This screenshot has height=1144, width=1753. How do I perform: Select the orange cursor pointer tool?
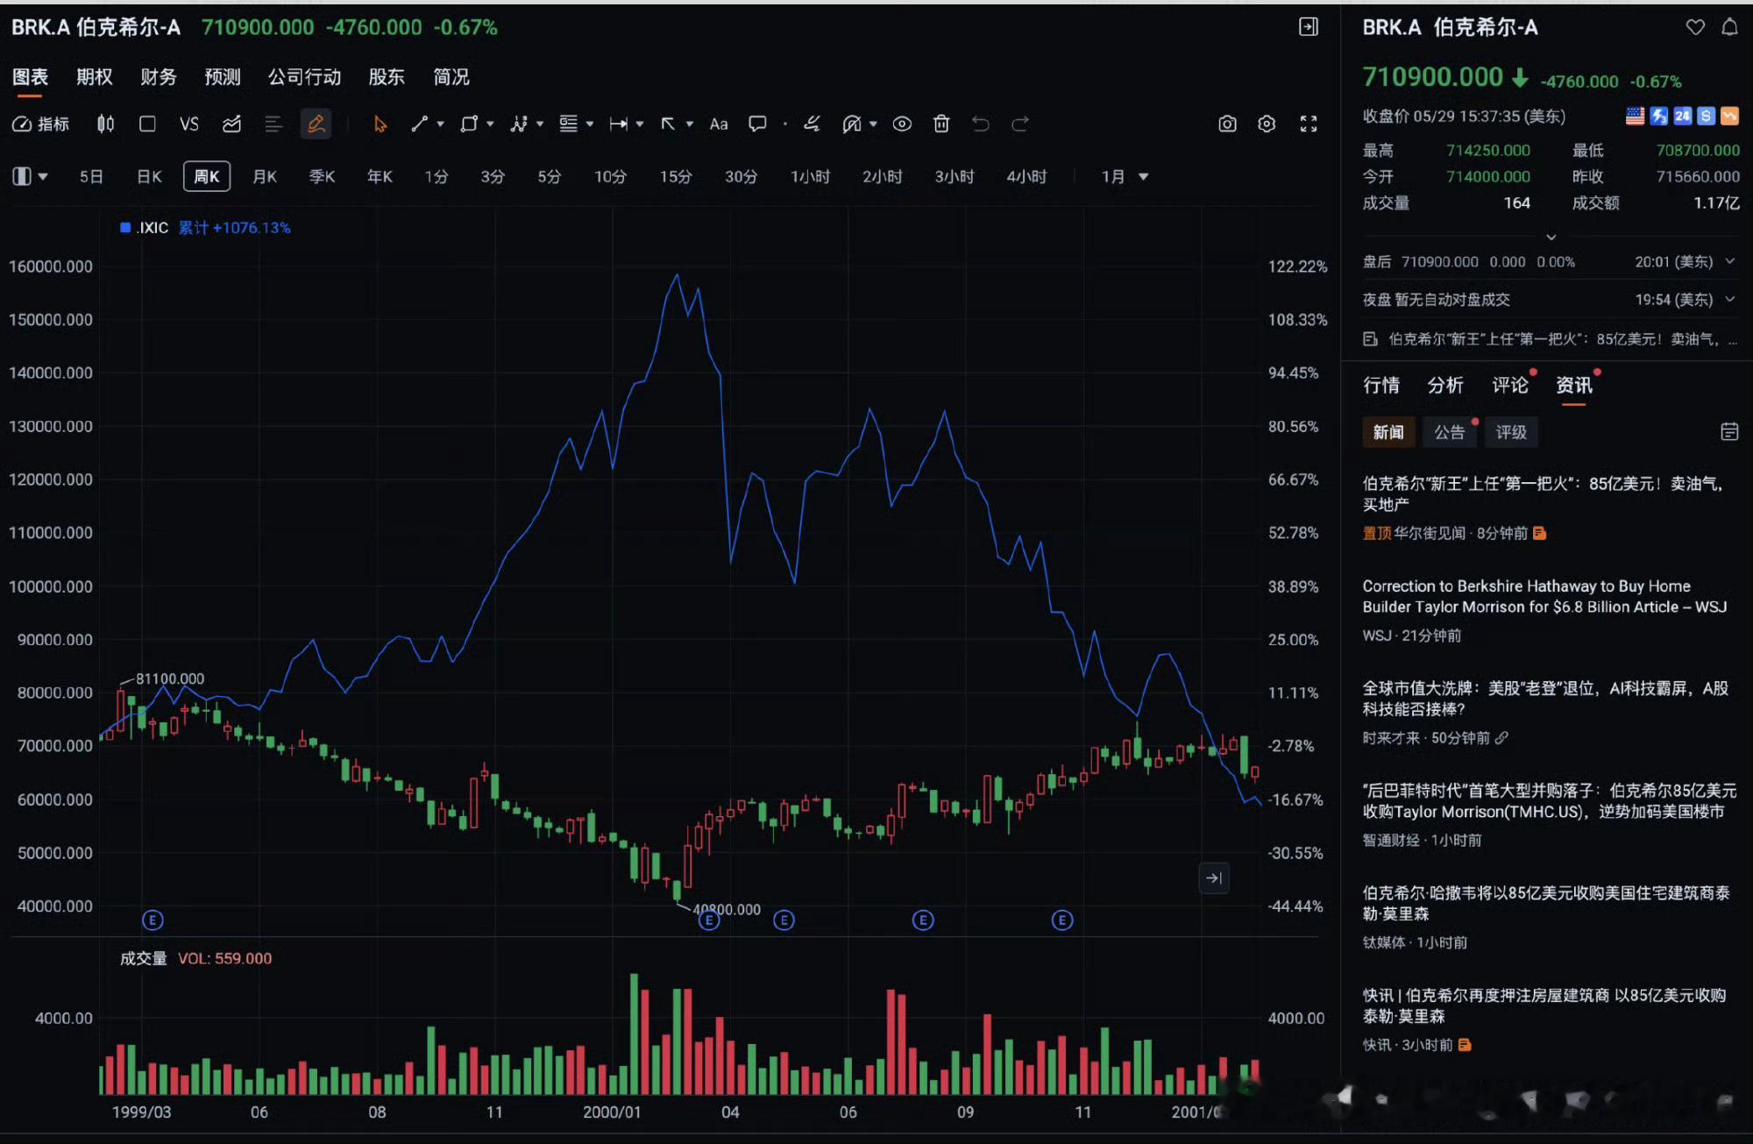(x=380, y=124)
